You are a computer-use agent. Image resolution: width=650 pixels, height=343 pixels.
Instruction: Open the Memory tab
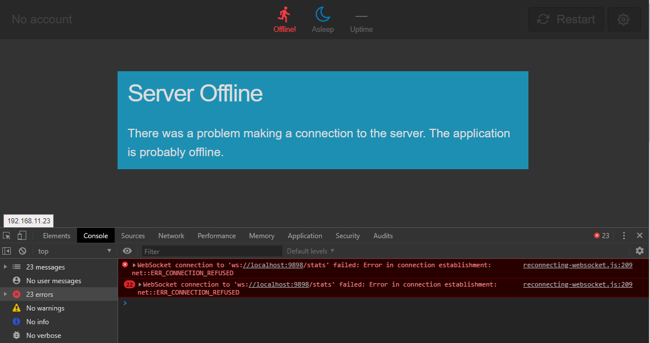261,236
